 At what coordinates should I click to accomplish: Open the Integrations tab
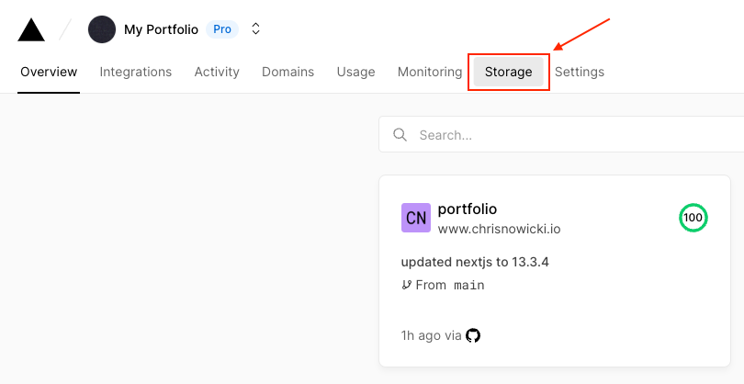pyautogui.click(x=136, y=72)
